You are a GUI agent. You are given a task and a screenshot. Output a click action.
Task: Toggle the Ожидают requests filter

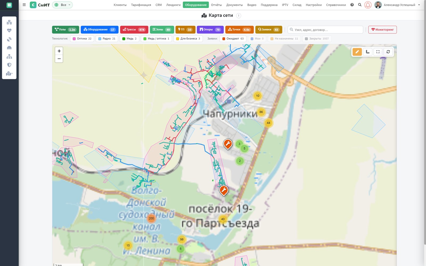[x=233, y=39]
